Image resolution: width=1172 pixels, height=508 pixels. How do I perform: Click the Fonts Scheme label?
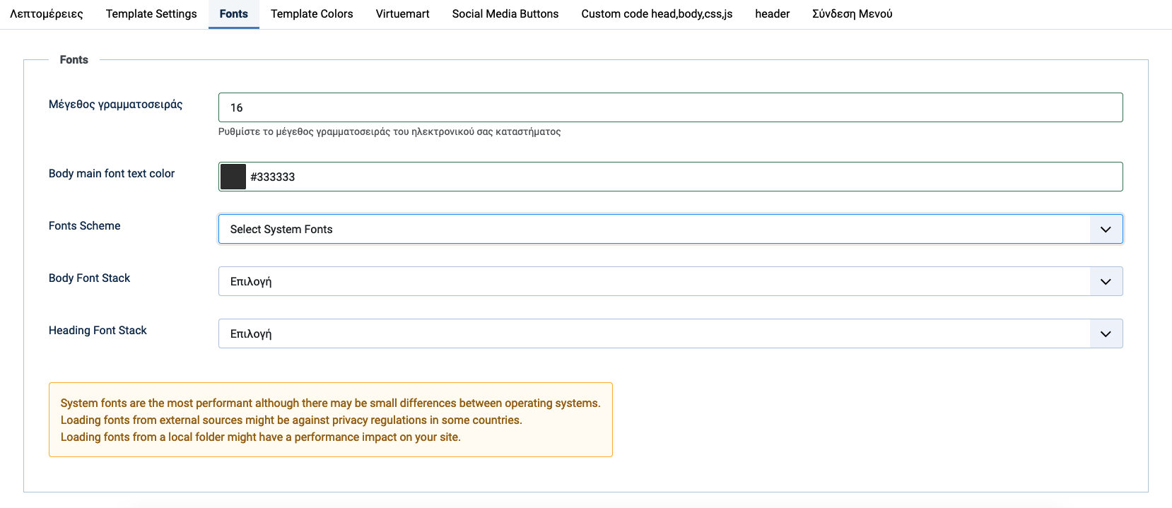84,226
